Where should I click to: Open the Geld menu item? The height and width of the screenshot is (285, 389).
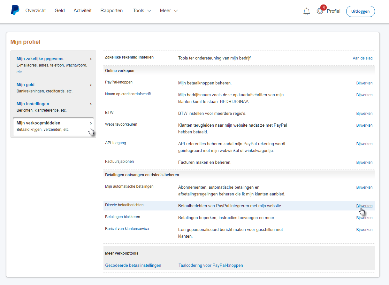60,11
